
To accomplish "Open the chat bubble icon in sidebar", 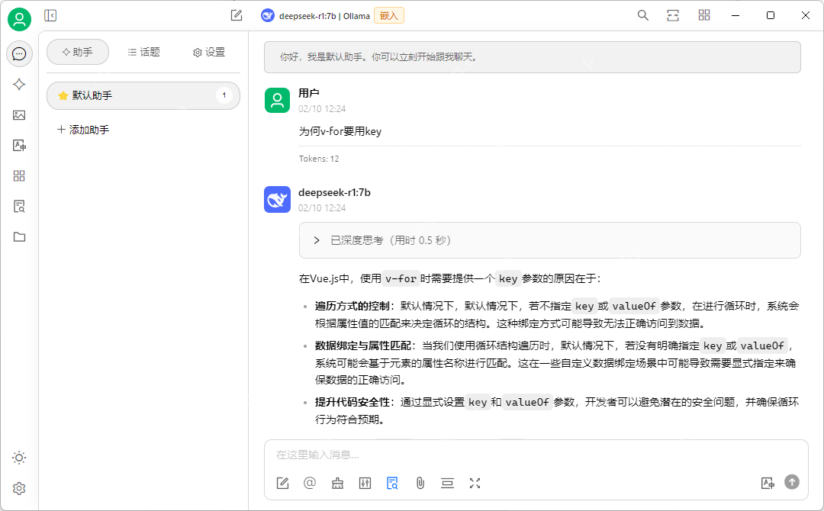I will click(x=19, y=53).
